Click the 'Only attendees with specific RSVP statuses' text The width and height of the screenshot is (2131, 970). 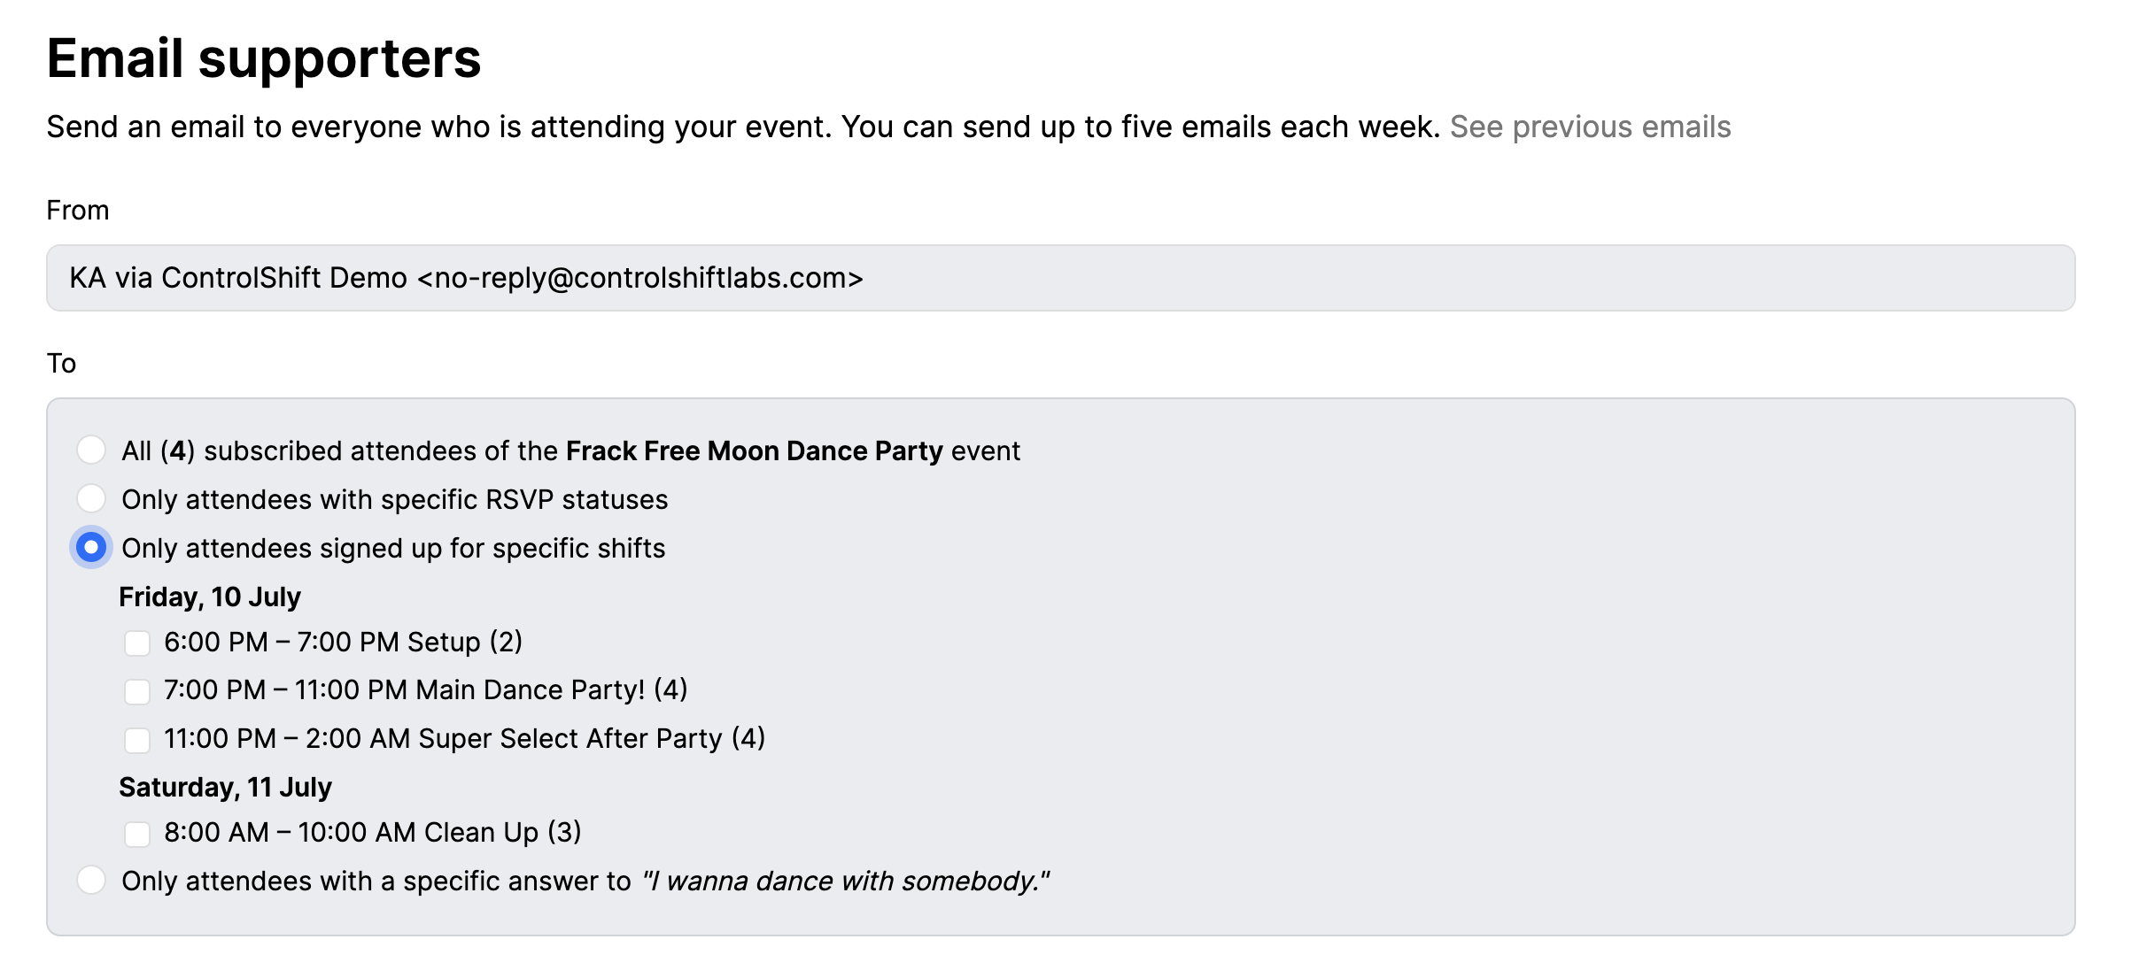coord(394,500)
